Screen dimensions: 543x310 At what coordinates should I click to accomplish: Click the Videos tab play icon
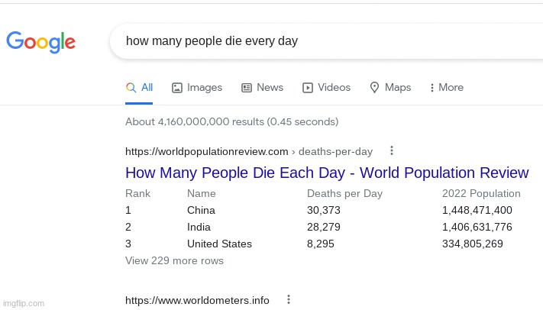308,88
